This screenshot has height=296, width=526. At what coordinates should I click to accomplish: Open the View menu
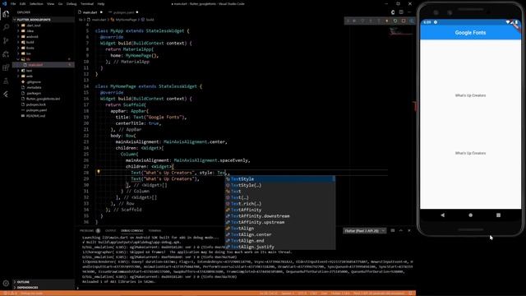(x=50, y=3)
